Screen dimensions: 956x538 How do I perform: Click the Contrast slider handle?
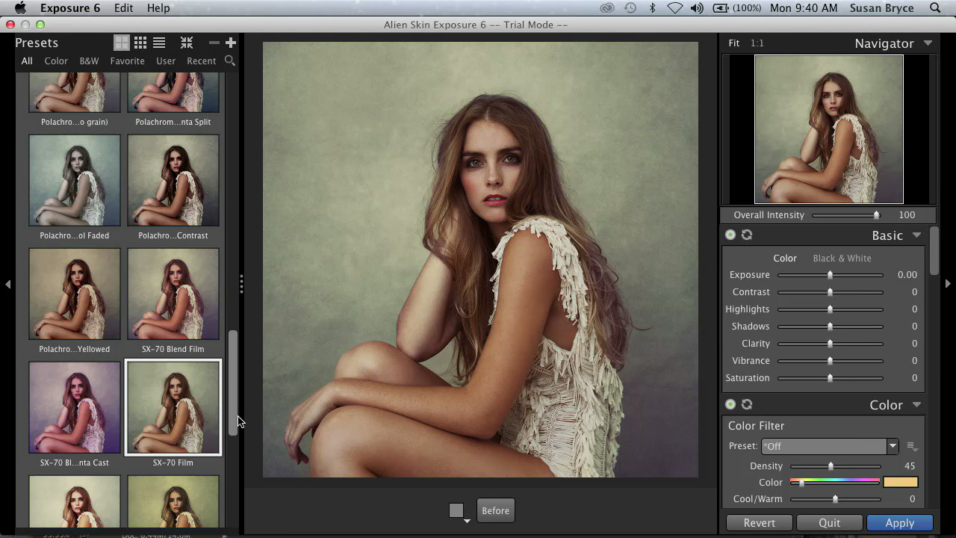coord(830,292)
